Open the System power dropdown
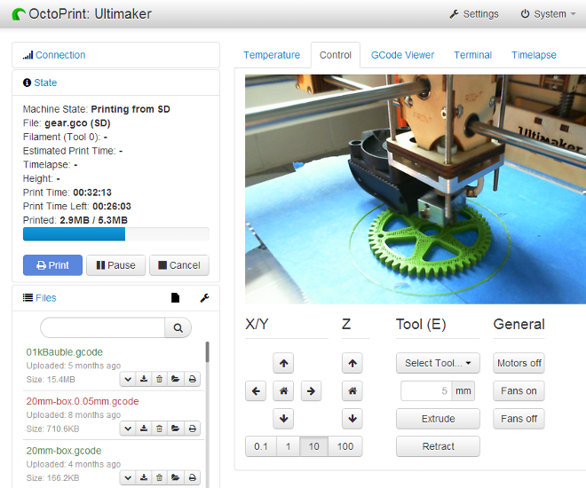Screen dimensions: 586x488 548,14
